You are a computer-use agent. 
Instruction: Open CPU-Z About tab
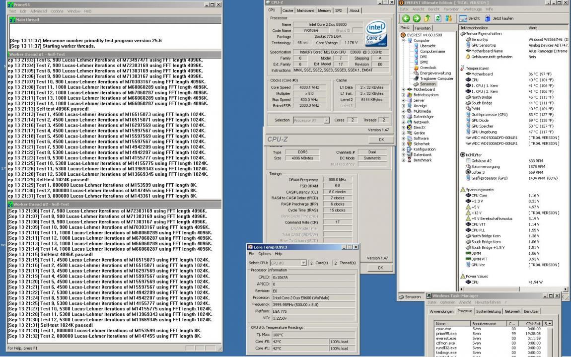coord(355,10)
